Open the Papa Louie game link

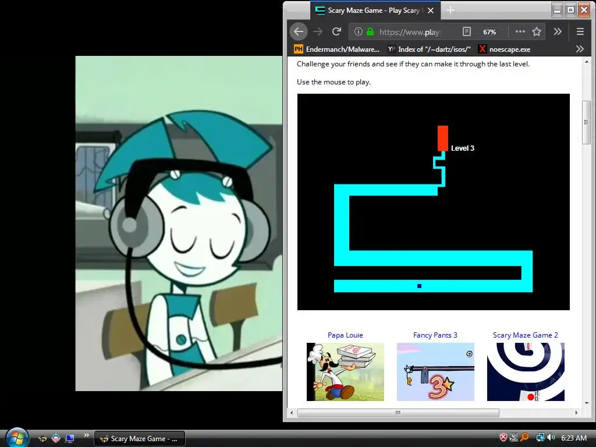pyautogui.click(x=345, y=335)
